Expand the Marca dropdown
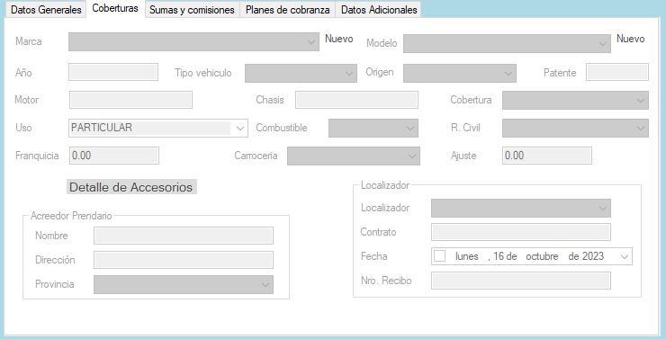The width and height of the screenshot is (666, 339). [x=193, y=41]
